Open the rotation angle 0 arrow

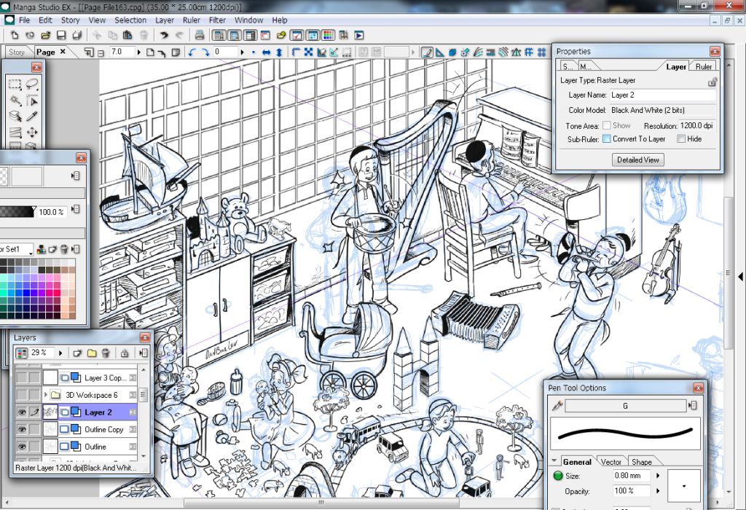(x=242, y=52)
